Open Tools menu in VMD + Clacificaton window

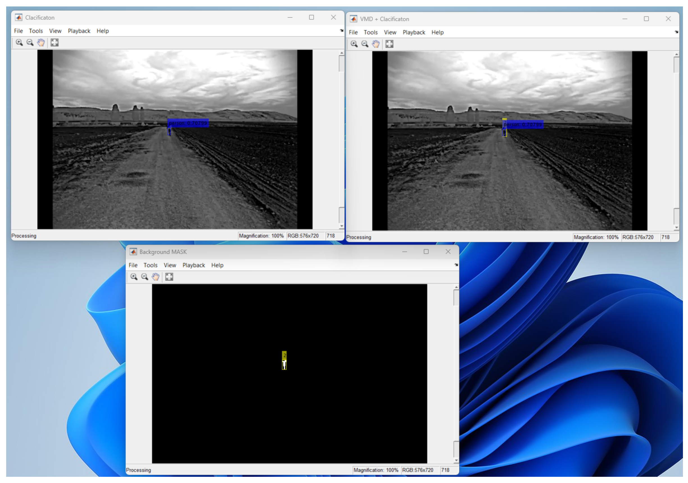tap(370, 32)
